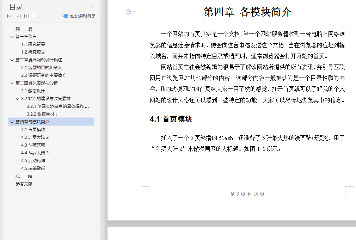Open the dropdown arrow beside the page icon
This screenshot has width=356, height=240.
coord(134,12)
